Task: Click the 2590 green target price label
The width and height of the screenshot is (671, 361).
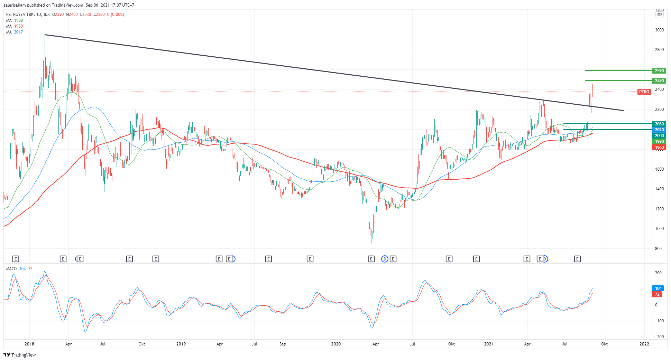Action: 659,70
